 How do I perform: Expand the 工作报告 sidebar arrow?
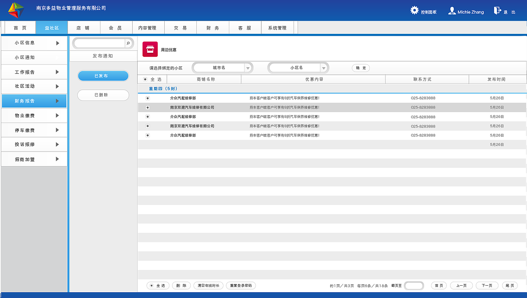tap(58, 72)
